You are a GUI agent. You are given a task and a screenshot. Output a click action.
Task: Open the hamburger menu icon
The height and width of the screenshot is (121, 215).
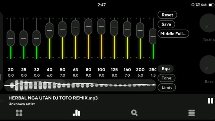191,113
